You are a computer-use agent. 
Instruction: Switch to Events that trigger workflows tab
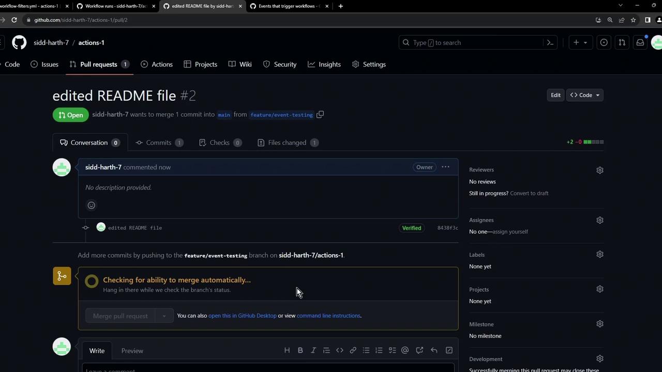tap(289, 6)
